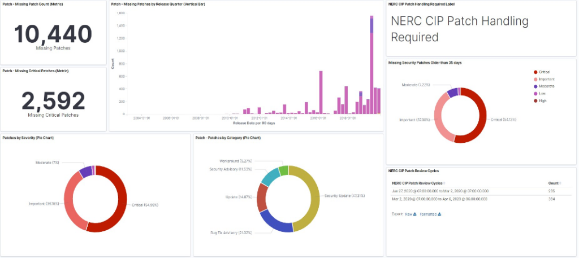Select Moderate slice in Missing Security Patches donut

coord(452,93)
